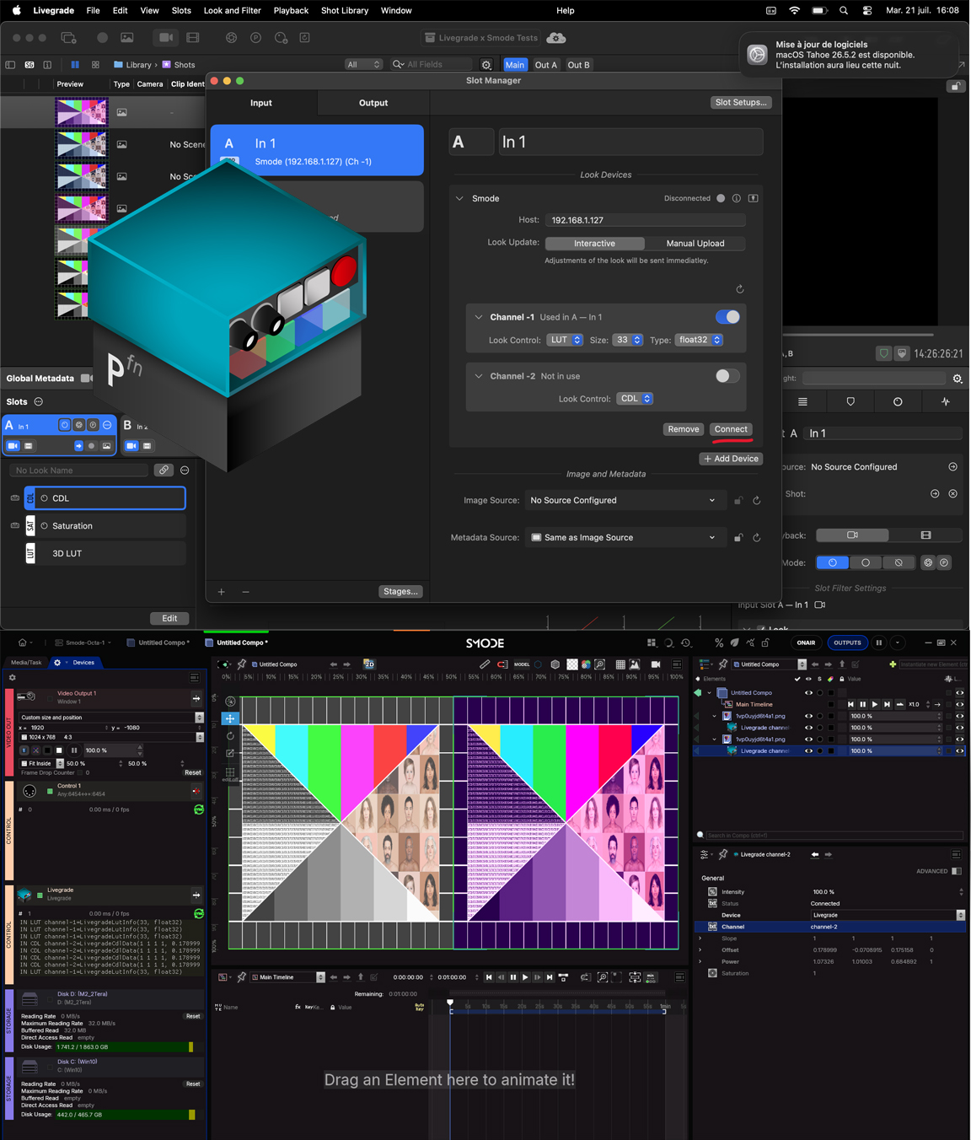Toggle eye visibility on Untitled Compo row
The image size is (971, 1140).
808,693
